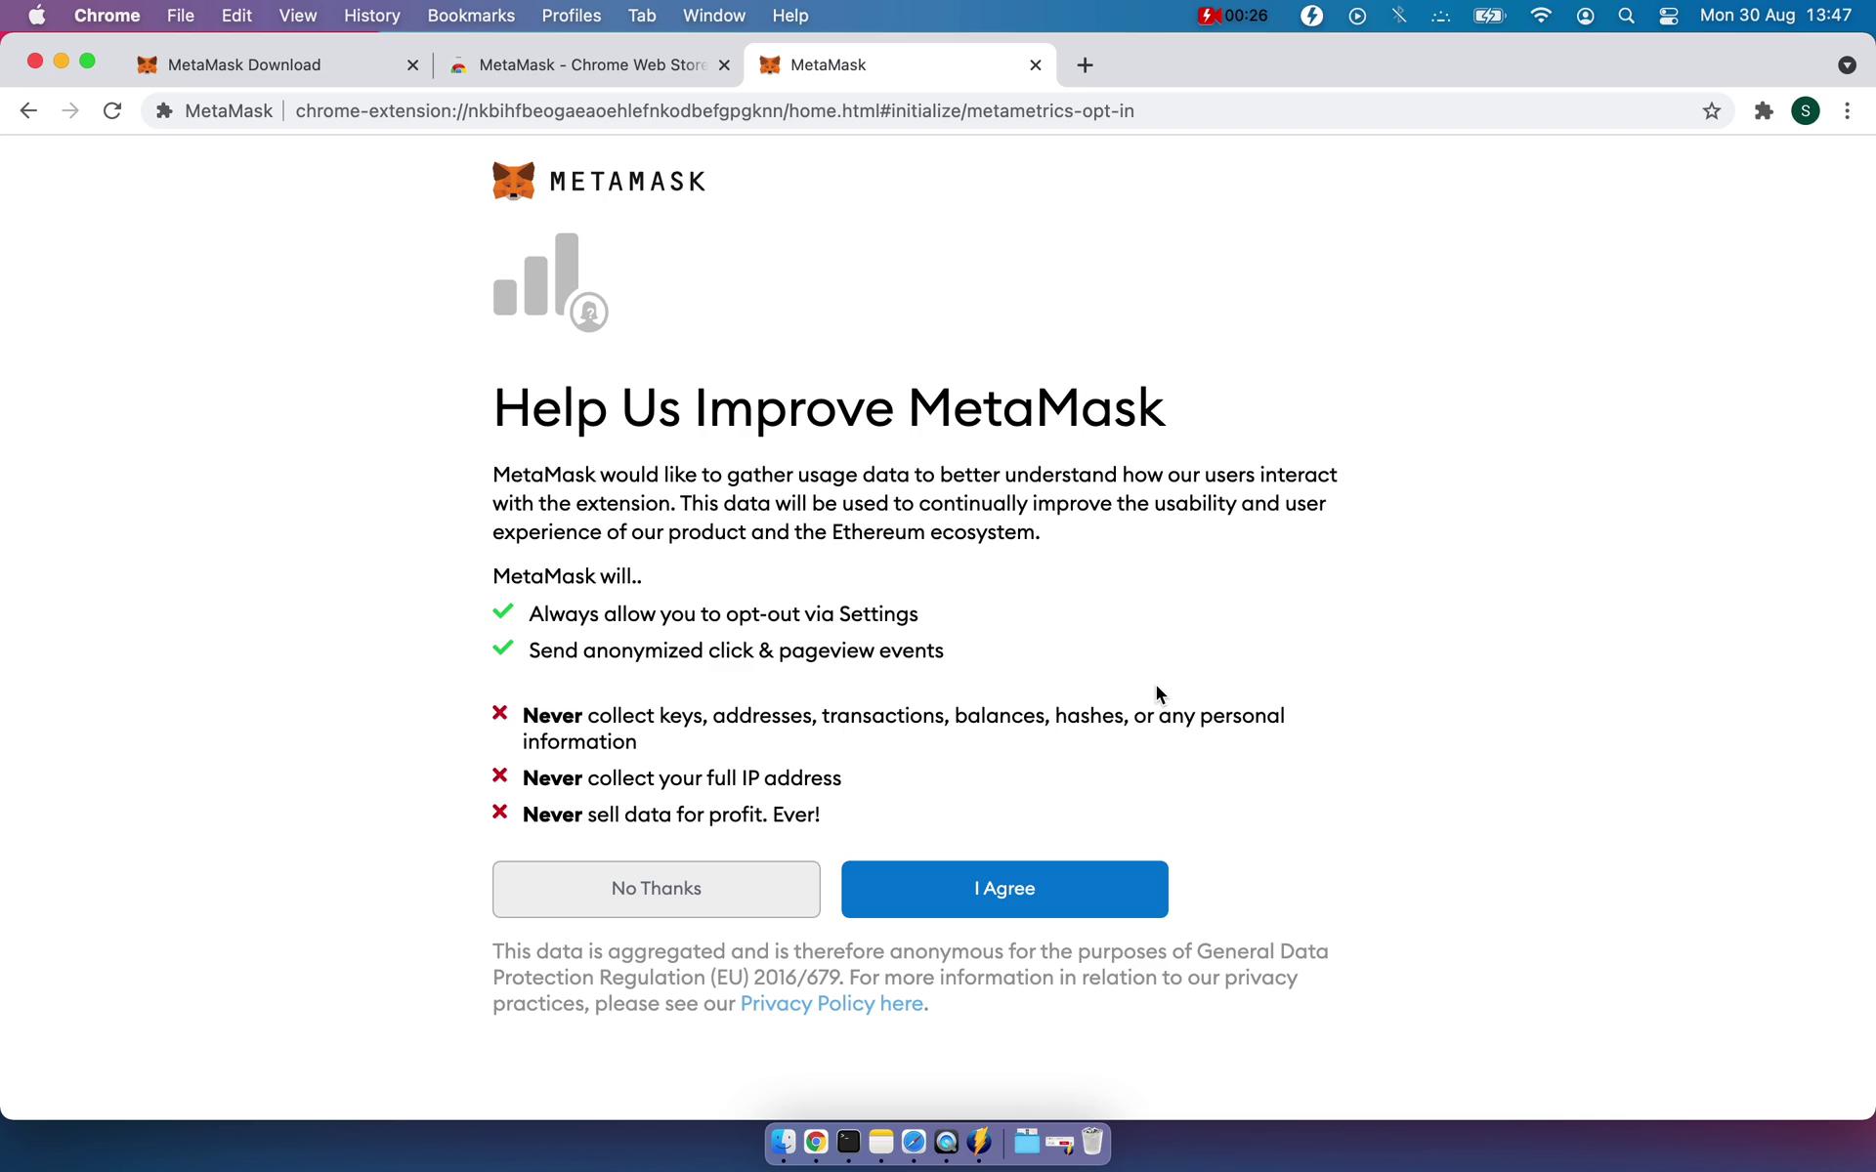Screen dimensions: 1876x1172
Task: Click the MetaMask tab favicon icon
Action: [770, 63]
